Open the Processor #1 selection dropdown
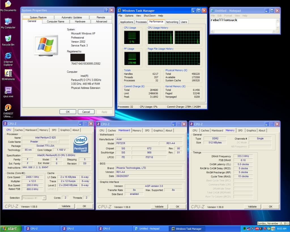 tap(34, 198)
